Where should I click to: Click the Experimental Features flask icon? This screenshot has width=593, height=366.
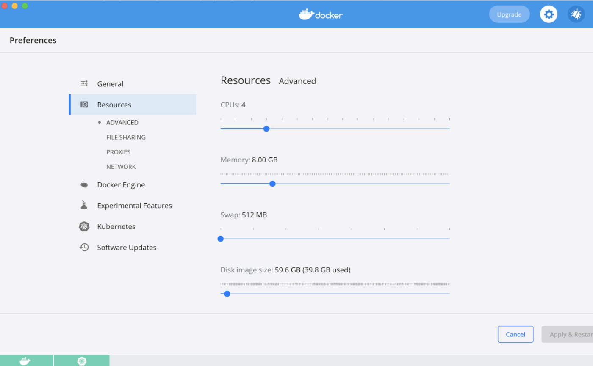coord(84,205)
